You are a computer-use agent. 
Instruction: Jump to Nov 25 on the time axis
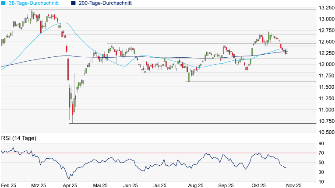[293, 185]
